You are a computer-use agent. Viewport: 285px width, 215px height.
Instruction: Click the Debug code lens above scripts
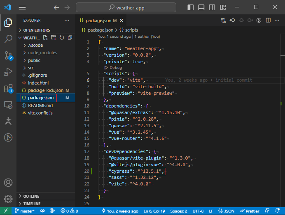tap(116, 68)
